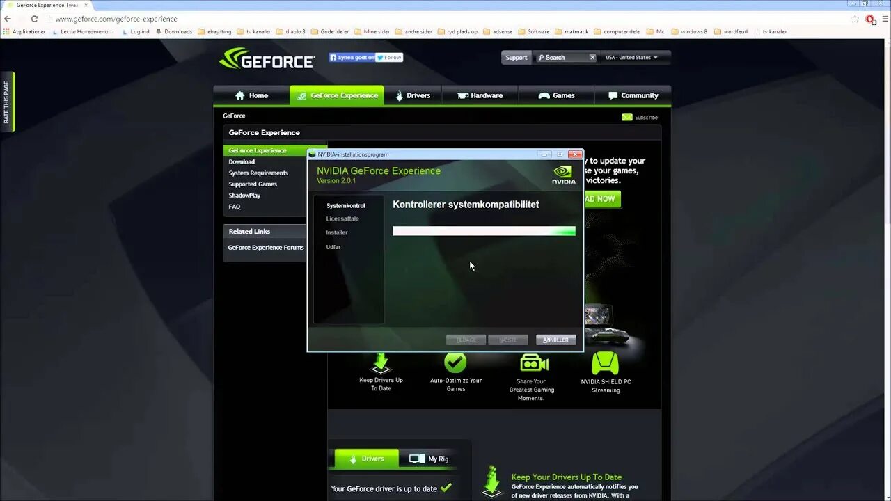Switch to the My Rig widget tab
Viewport: 891px width, 501px height.
429,459
